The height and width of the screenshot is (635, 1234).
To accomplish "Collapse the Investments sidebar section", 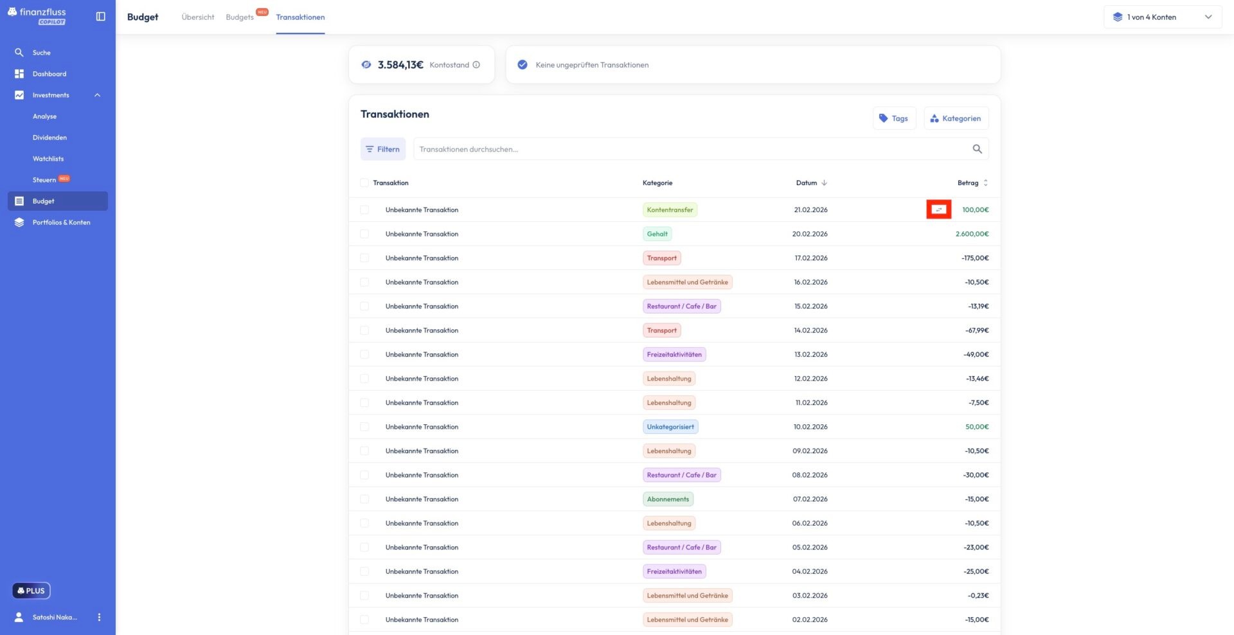I will click(x=97, y=95).
